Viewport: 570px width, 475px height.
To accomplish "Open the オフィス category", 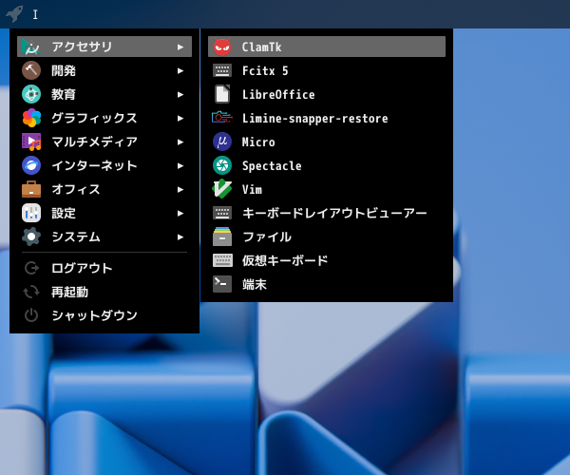I will 104,189.
